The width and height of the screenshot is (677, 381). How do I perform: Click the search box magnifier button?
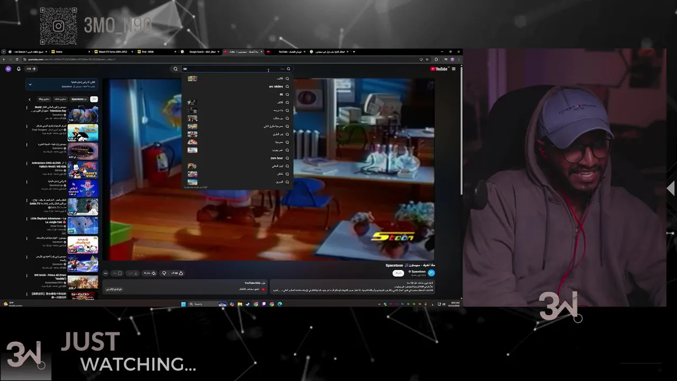(288, 69)
